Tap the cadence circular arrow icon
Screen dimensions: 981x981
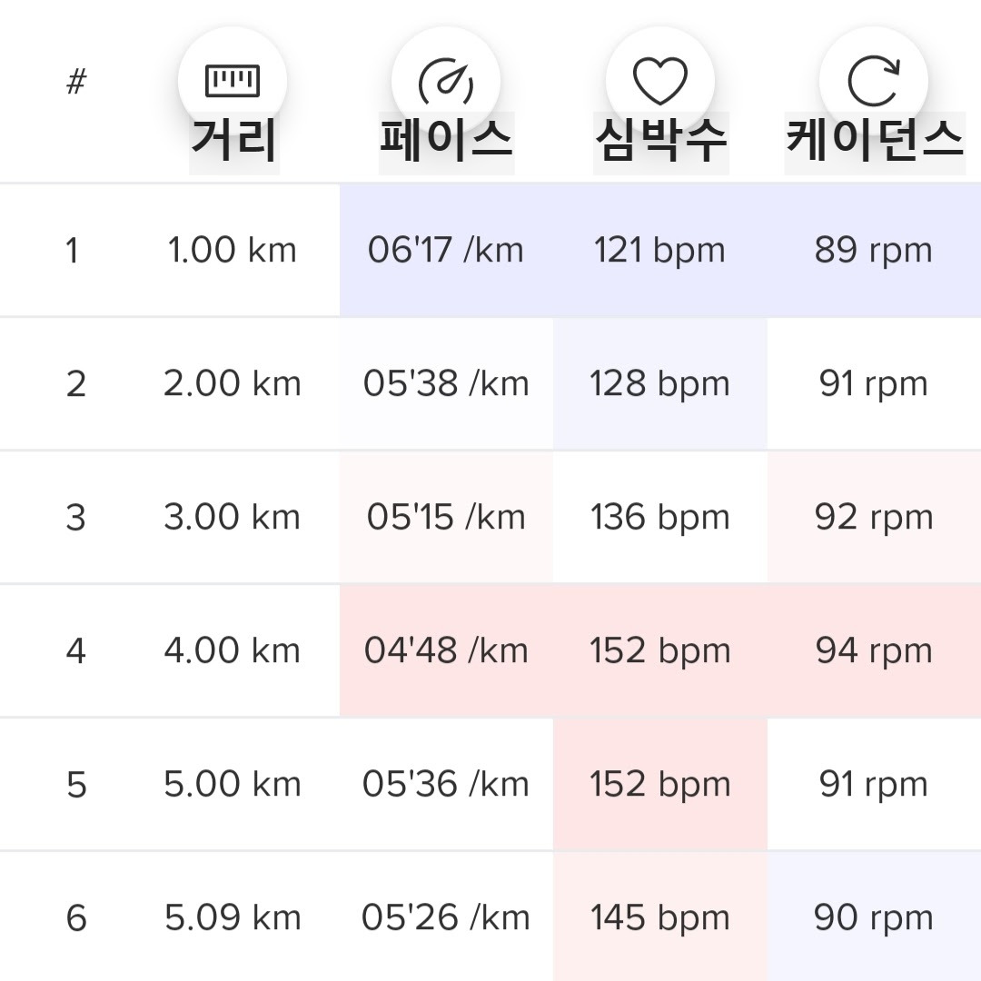(x=874, y=82)
